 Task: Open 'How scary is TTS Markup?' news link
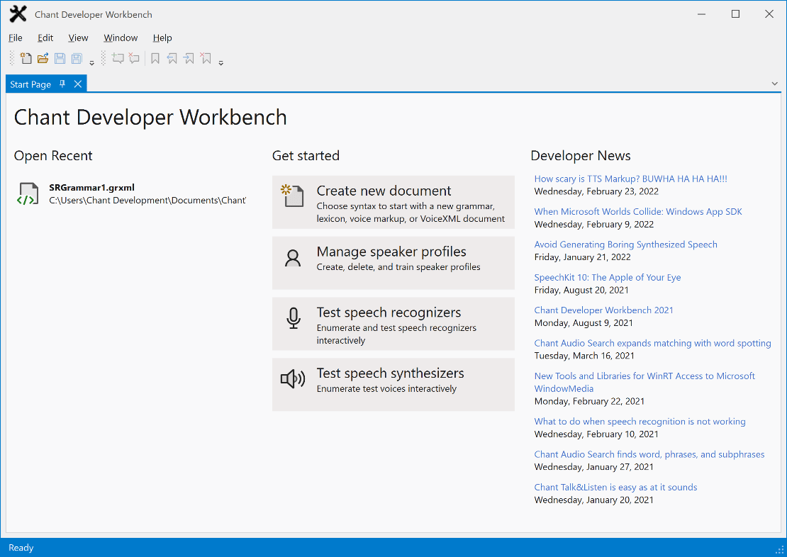630,179
